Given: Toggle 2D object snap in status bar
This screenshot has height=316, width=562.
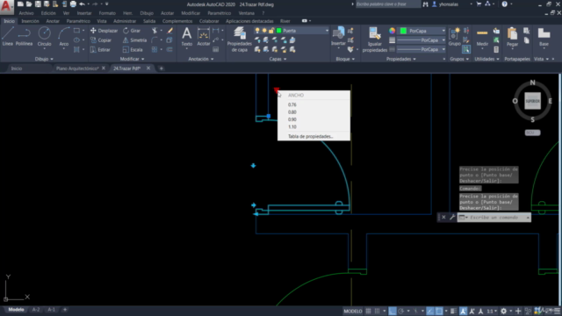Looking at the screenshot, I should (x=439, y=311).
